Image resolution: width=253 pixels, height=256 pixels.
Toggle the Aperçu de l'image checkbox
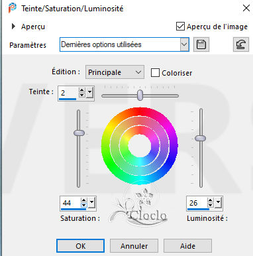[180, 27]
